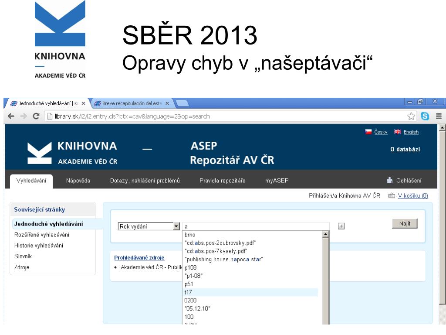
Task: Go back with the browser back arrow
Action: (11, 116)
